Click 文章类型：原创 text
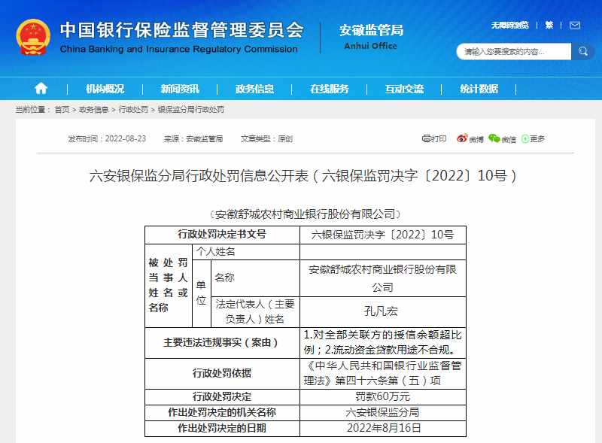The width and height of the screenshot is (602, 443). click(266, 138)
